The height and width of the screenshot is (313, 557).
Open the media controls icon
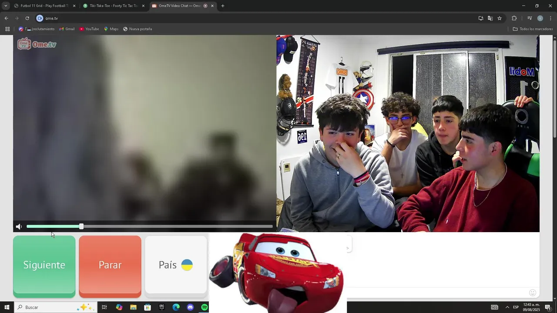coord(530,18)
